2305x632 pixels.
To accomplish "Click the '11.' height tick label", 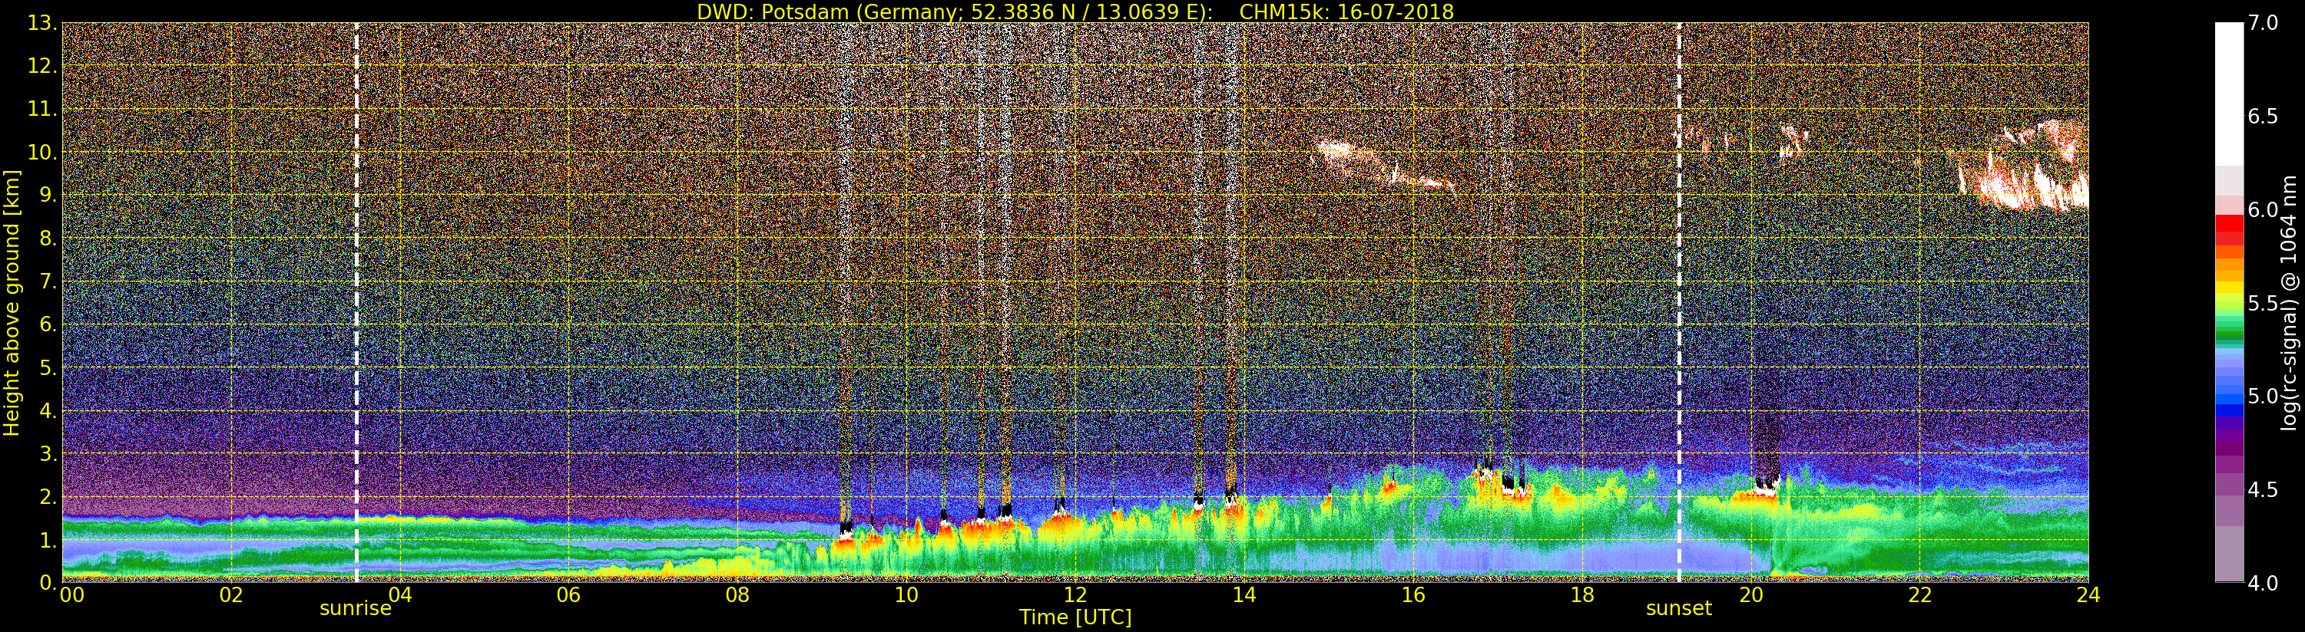I will click(x=41, y=109).
